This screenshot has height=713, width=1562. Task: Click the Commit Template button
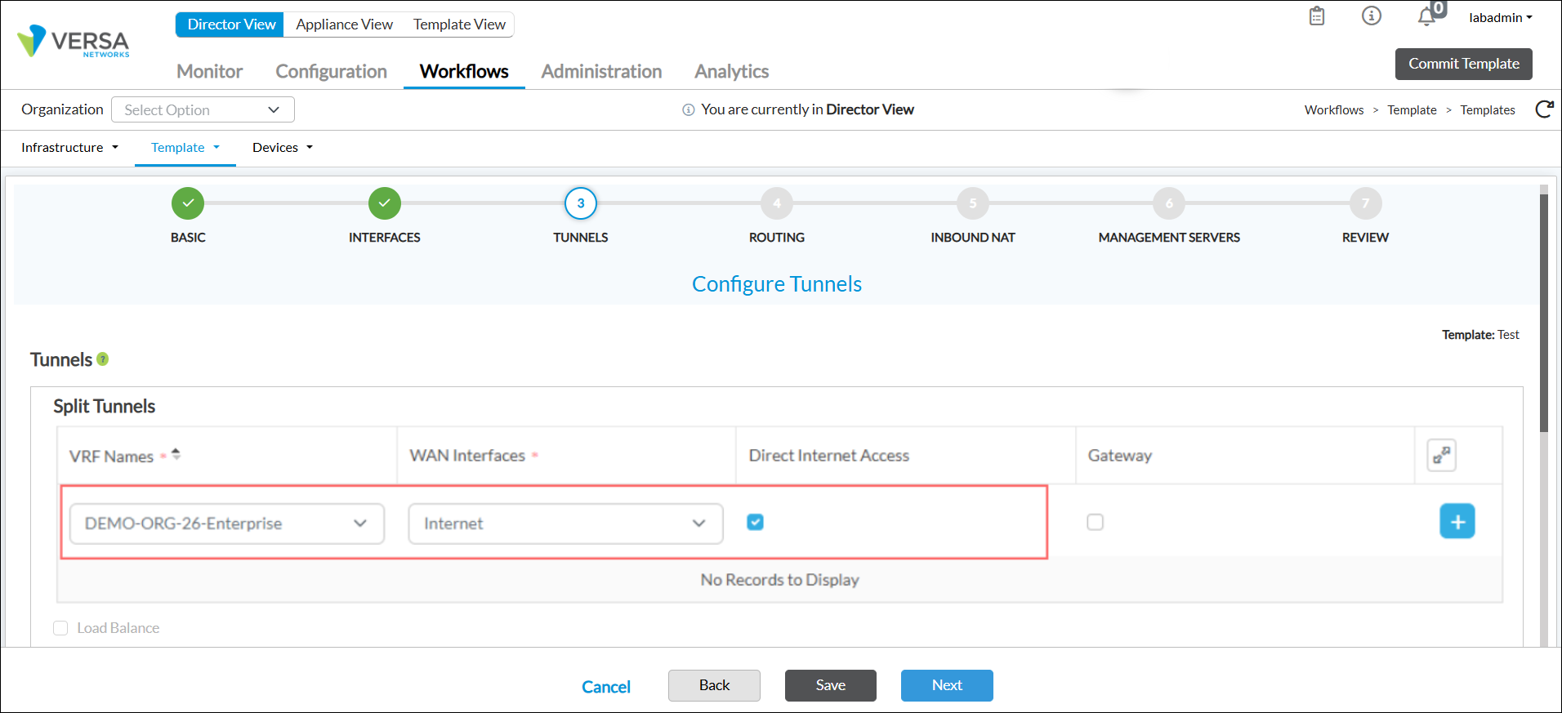tap(1463, 64)
